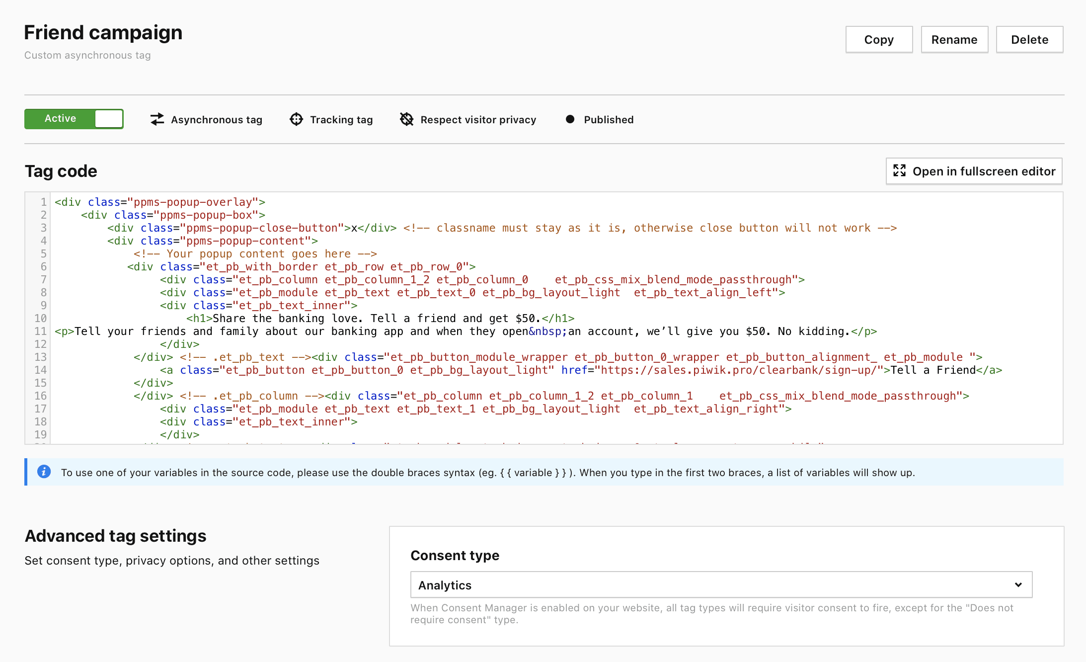This screenshot has height=662, width=1086.
Task: Click line 10 h1 heading code
Action: pyautogui.click(x=380, y=318)
